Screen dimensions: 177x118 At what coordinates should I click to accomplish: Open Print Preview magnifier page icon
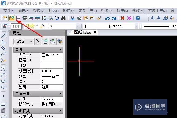[x=44, y=18]
